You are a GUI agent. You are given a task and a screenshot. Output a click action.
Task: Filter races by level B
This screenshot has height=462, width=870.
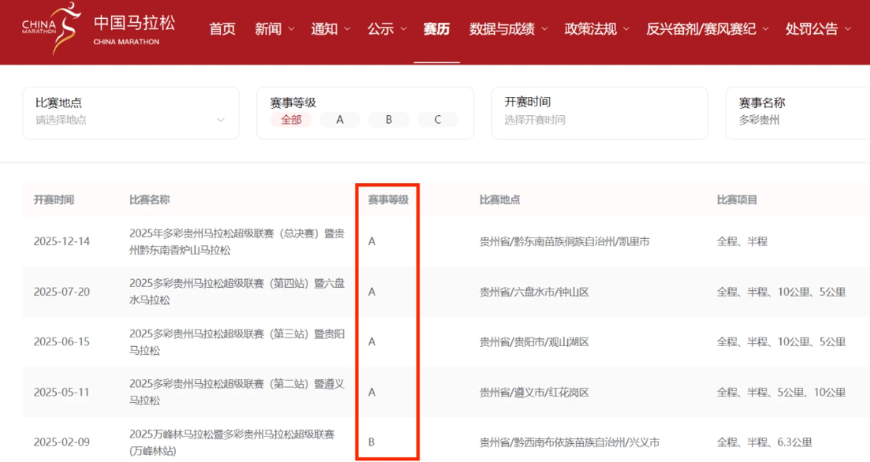click(x=389, y=120)
